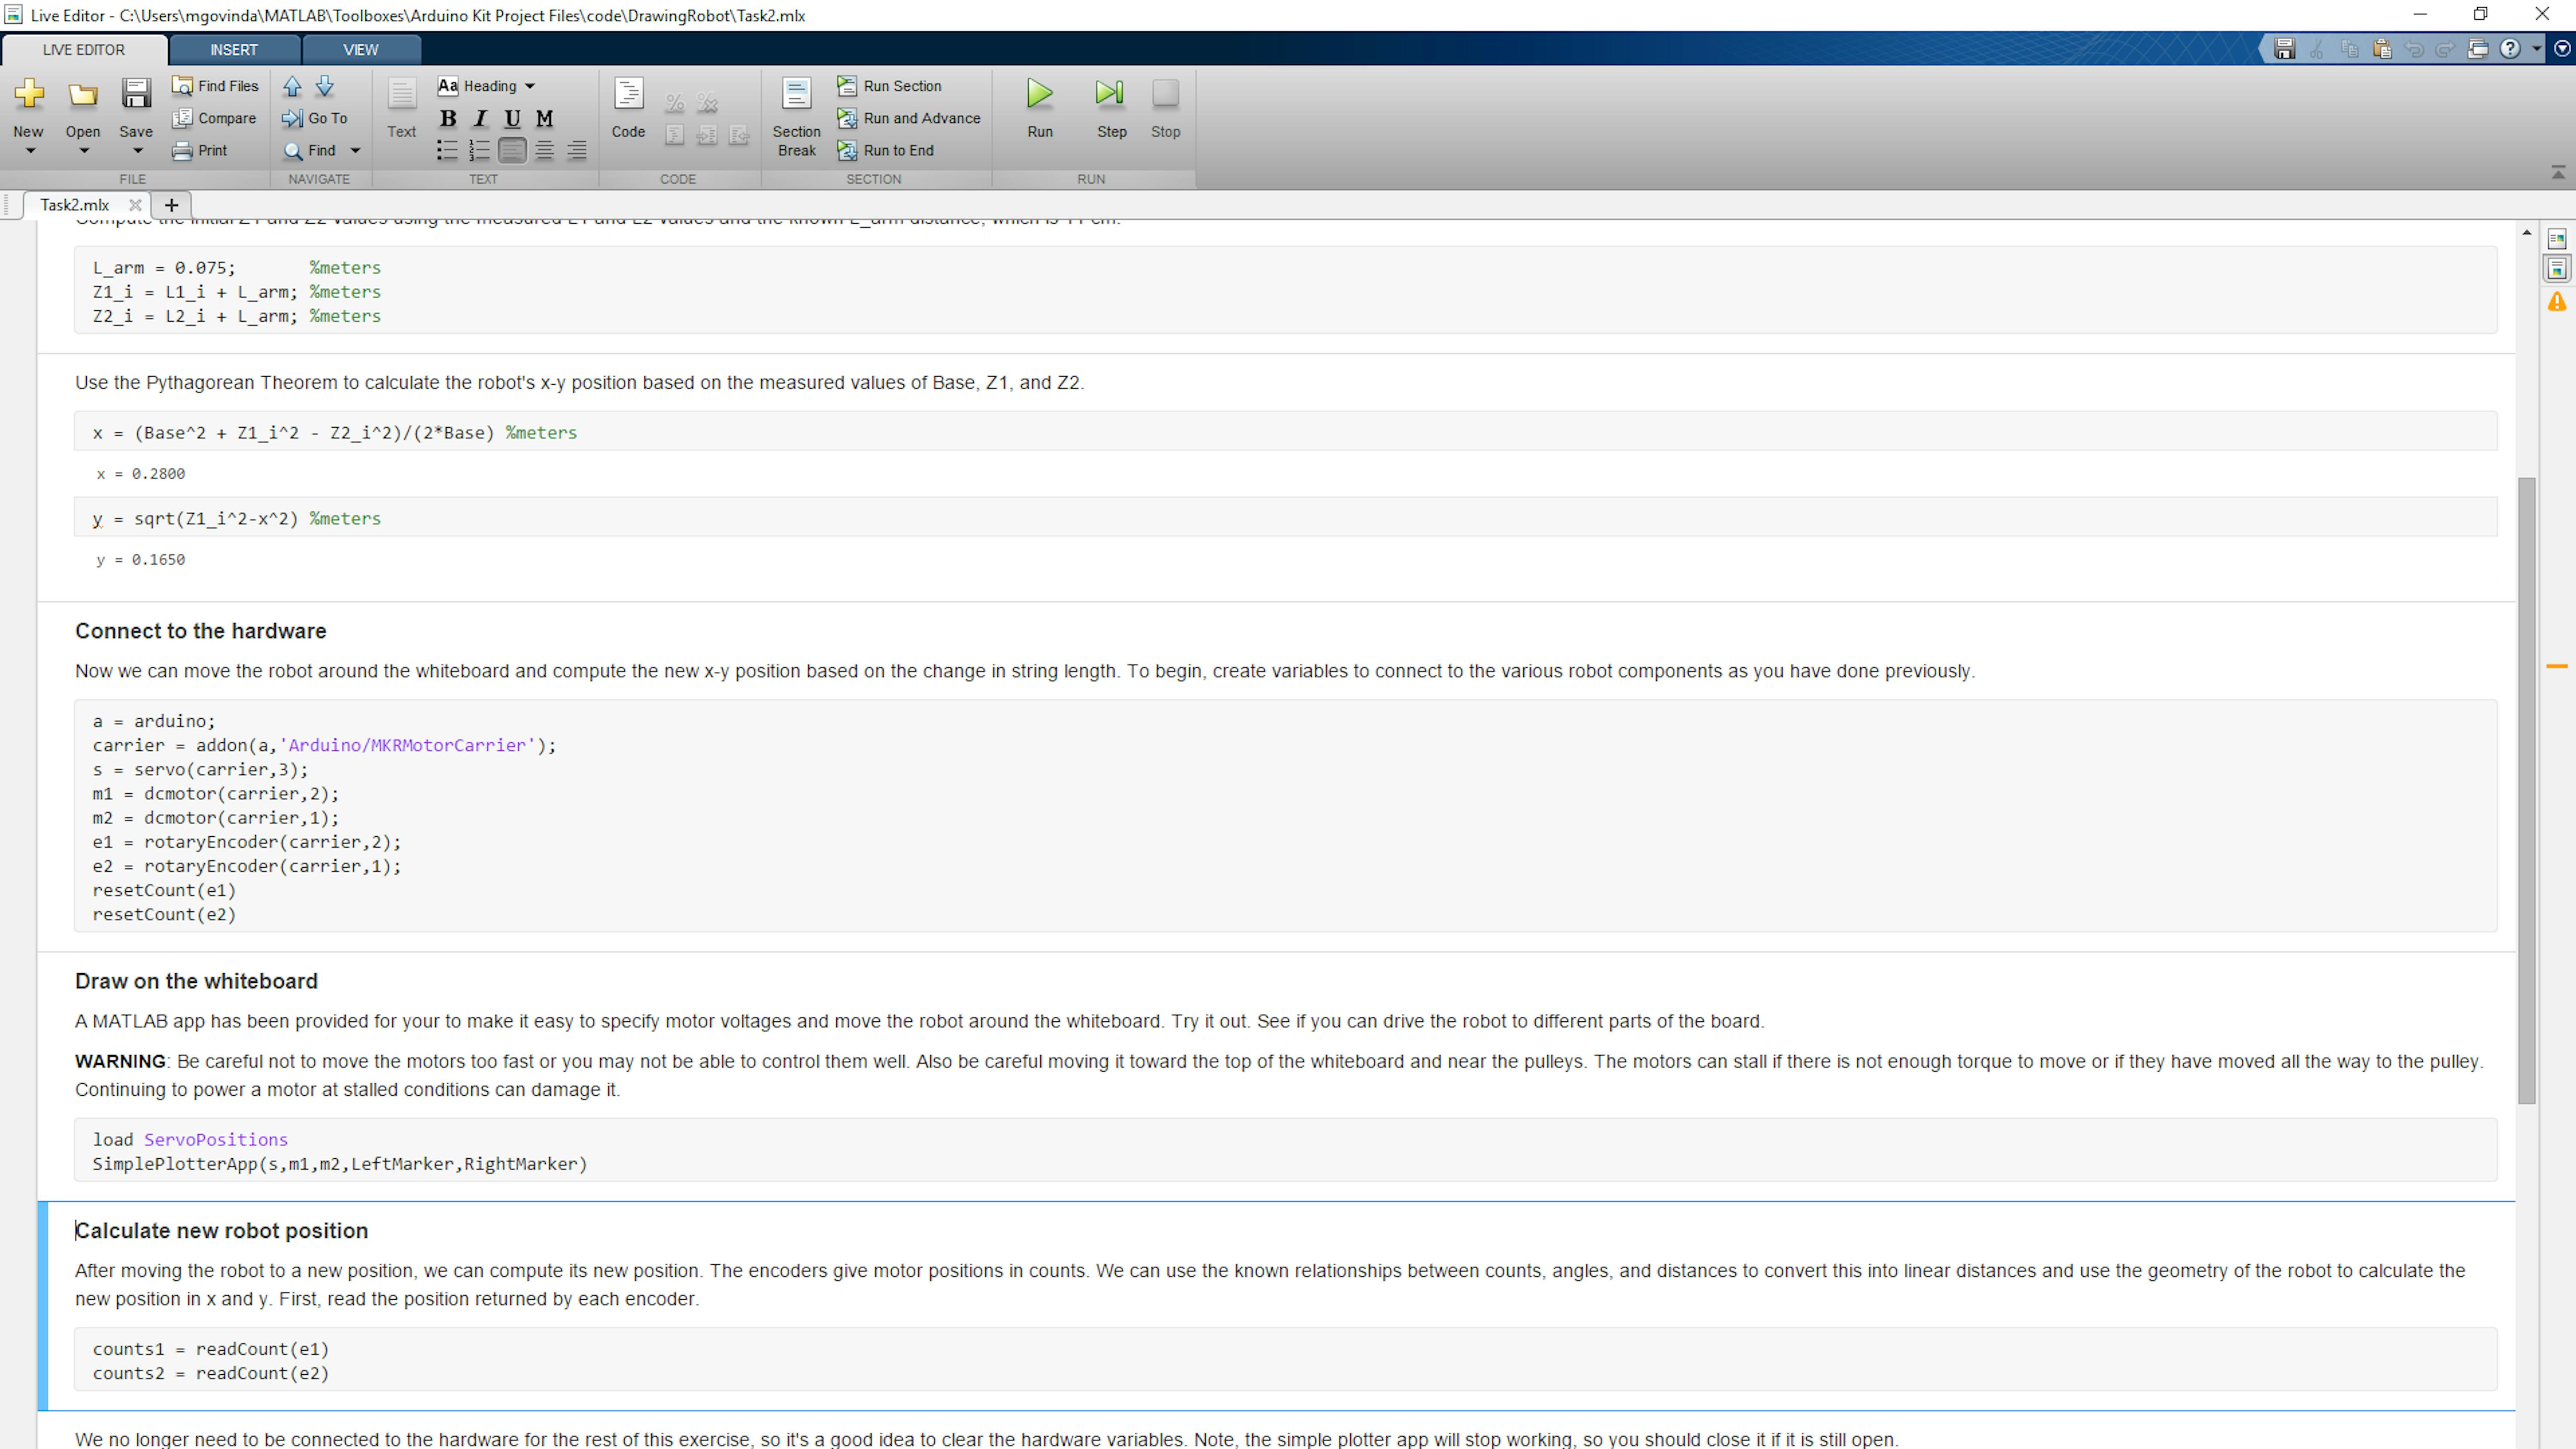Open quick access toolbar options arrow
Screen dimensions: 2576x1449
tap(2537, 48)
